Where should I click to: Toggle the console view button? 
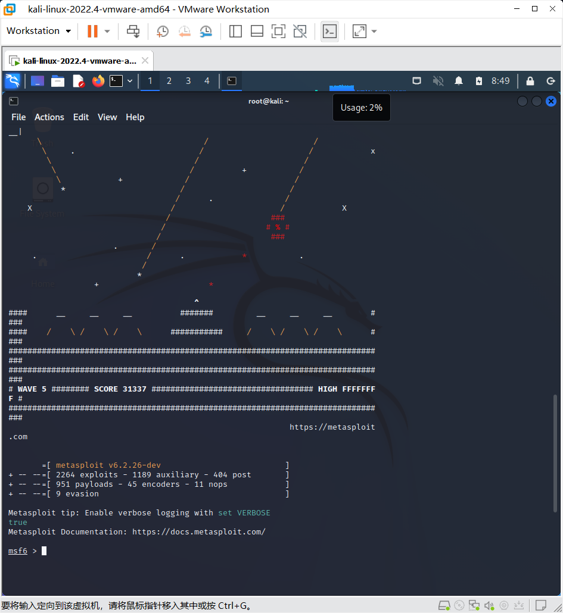tap(330, 32)
